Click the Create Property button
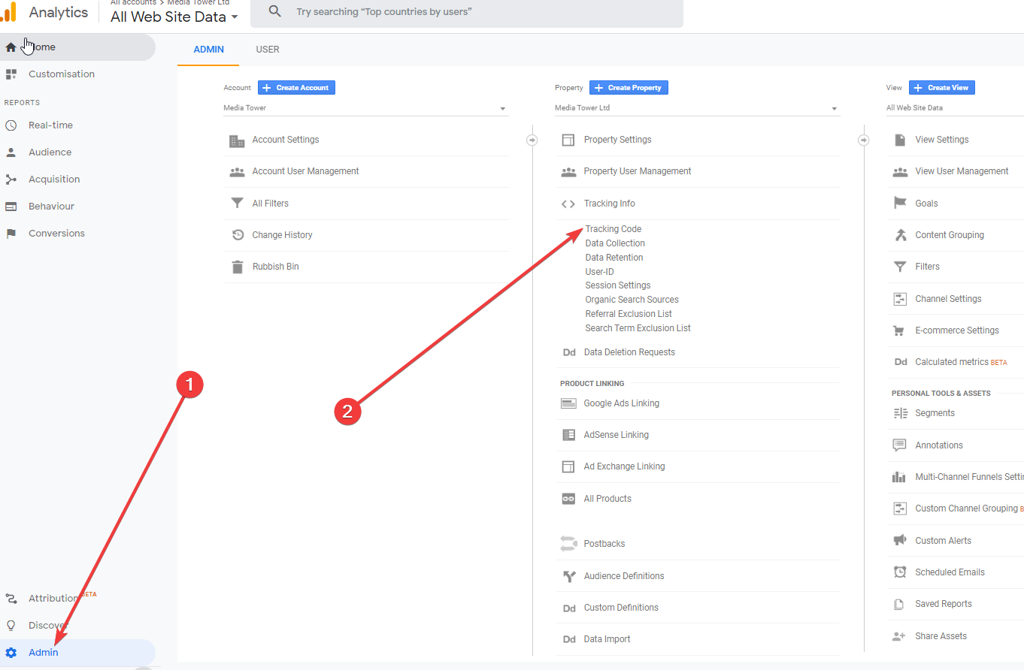The width and height of the screenshot is (1024, 670). (x=629, y=88)
